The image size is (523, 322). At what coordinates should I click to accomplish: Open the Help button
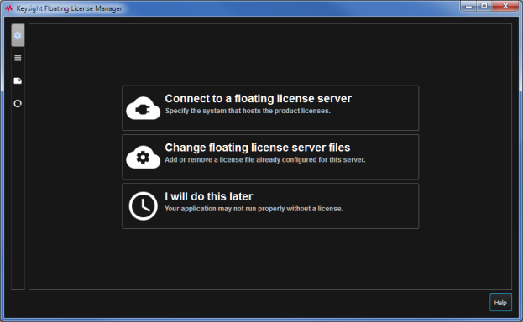[x=500, y=303]
